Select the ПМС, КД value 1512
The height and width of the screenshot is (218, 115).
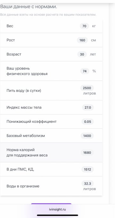point(88,170)
